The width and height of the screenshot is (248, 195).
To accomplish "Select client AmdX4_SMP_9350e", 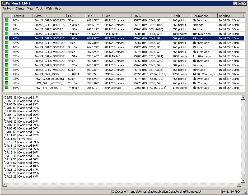I will (x=47, y=74).
